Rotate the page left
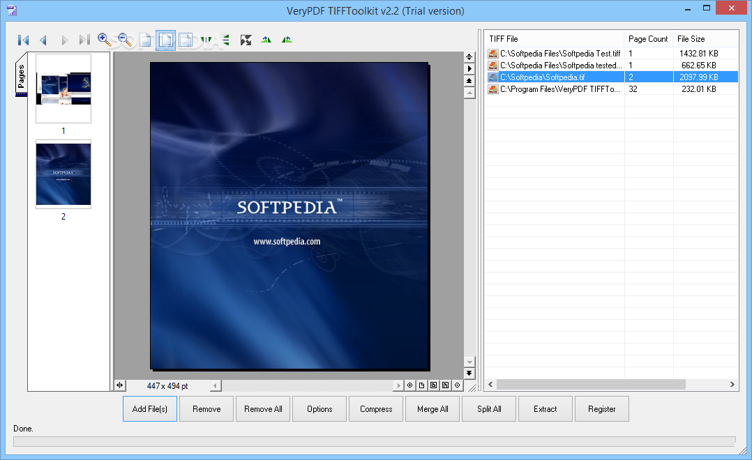752x460 pixels. point(266,40)
